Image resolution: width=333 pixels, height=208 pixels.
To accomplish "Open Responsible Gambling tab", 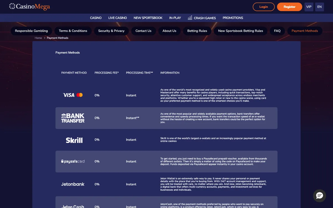I will (31, 31).
